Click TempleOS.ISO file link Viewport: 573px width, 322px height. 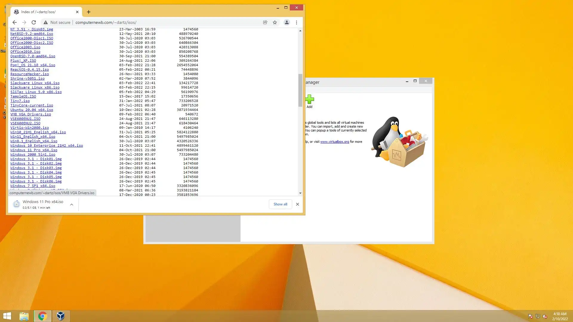click(x=23, y=96)
